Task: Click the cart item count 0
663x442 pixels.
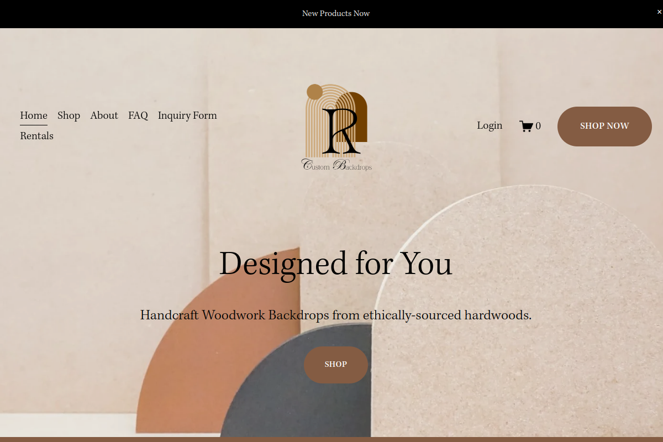Action: [x=538, y=126]
